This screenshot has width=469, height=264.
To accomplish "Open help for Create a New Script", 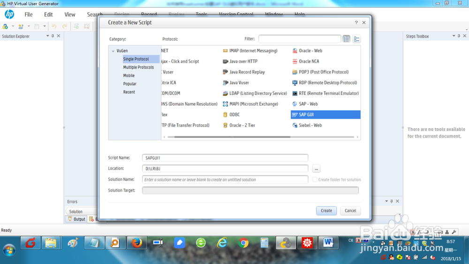I will point(356,23).
